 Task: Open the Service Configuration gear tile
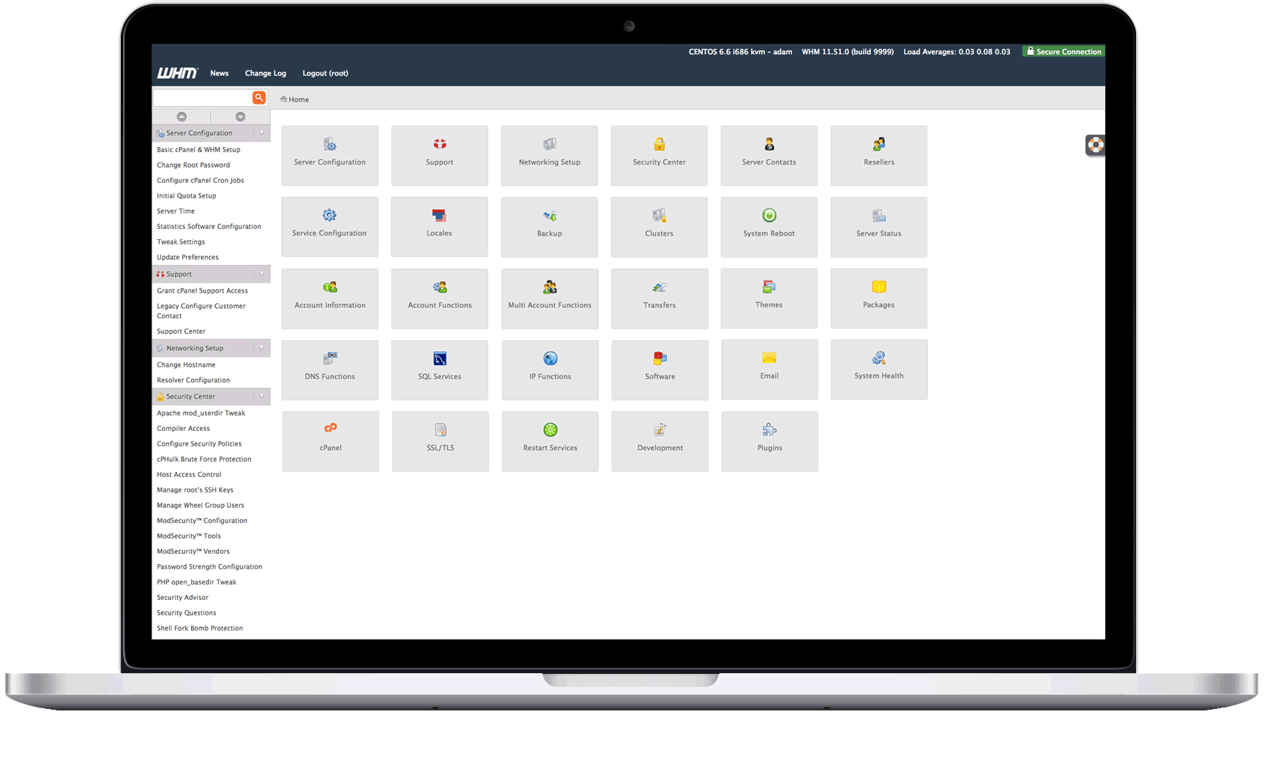329,227
